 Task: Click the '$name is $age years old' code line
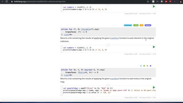(109, 90)
